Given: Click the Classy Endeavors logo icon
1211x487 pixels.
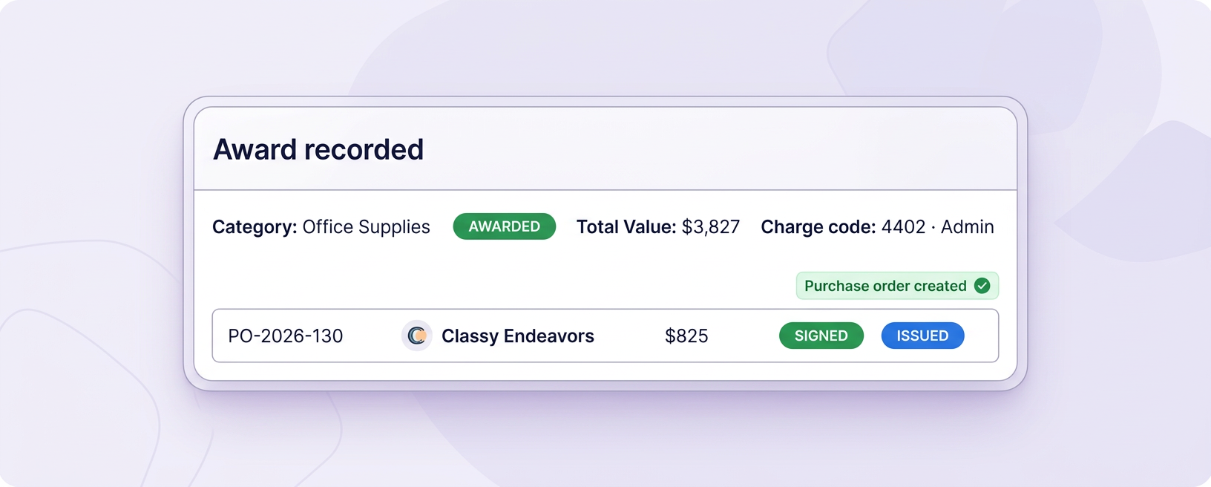Looking at the screenshot, I should [x=417, y=336].
